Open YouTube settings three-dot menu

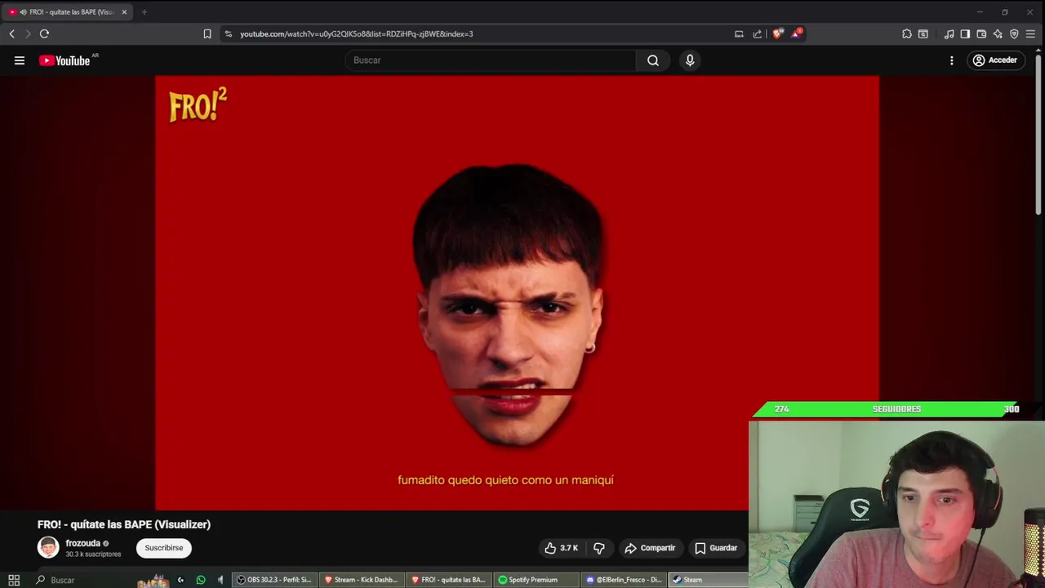tap(951, 60)
